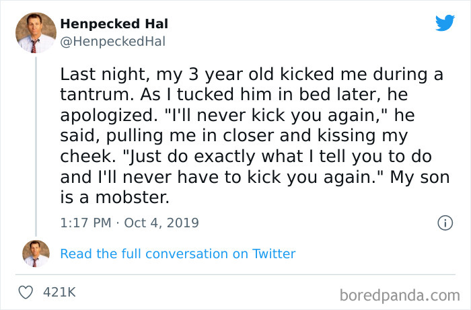Open the info circle icon
Viewport: 471px width, 310px height.
444,223
